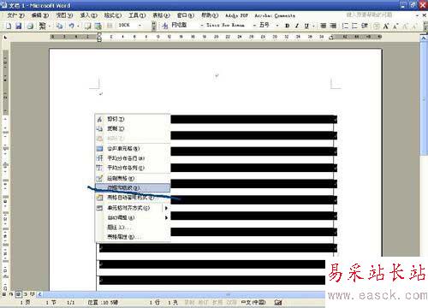This screenshot has width=428, height=308.
Task: Click the 1/1 page count in status bar
Action: coord(71,302)
